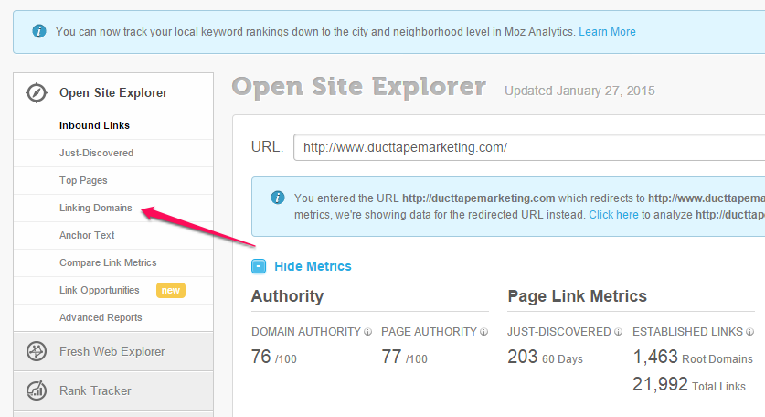The width and height of the screenshot is (765, 417).
Task: Expand the Rank Tracker section
Action: [113, 390]
